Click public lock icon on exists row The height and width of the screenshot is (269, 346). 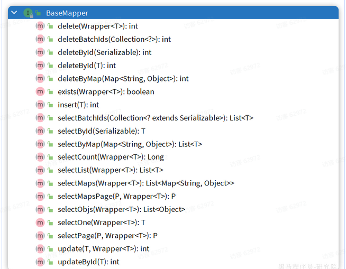(x=50, y=92)
